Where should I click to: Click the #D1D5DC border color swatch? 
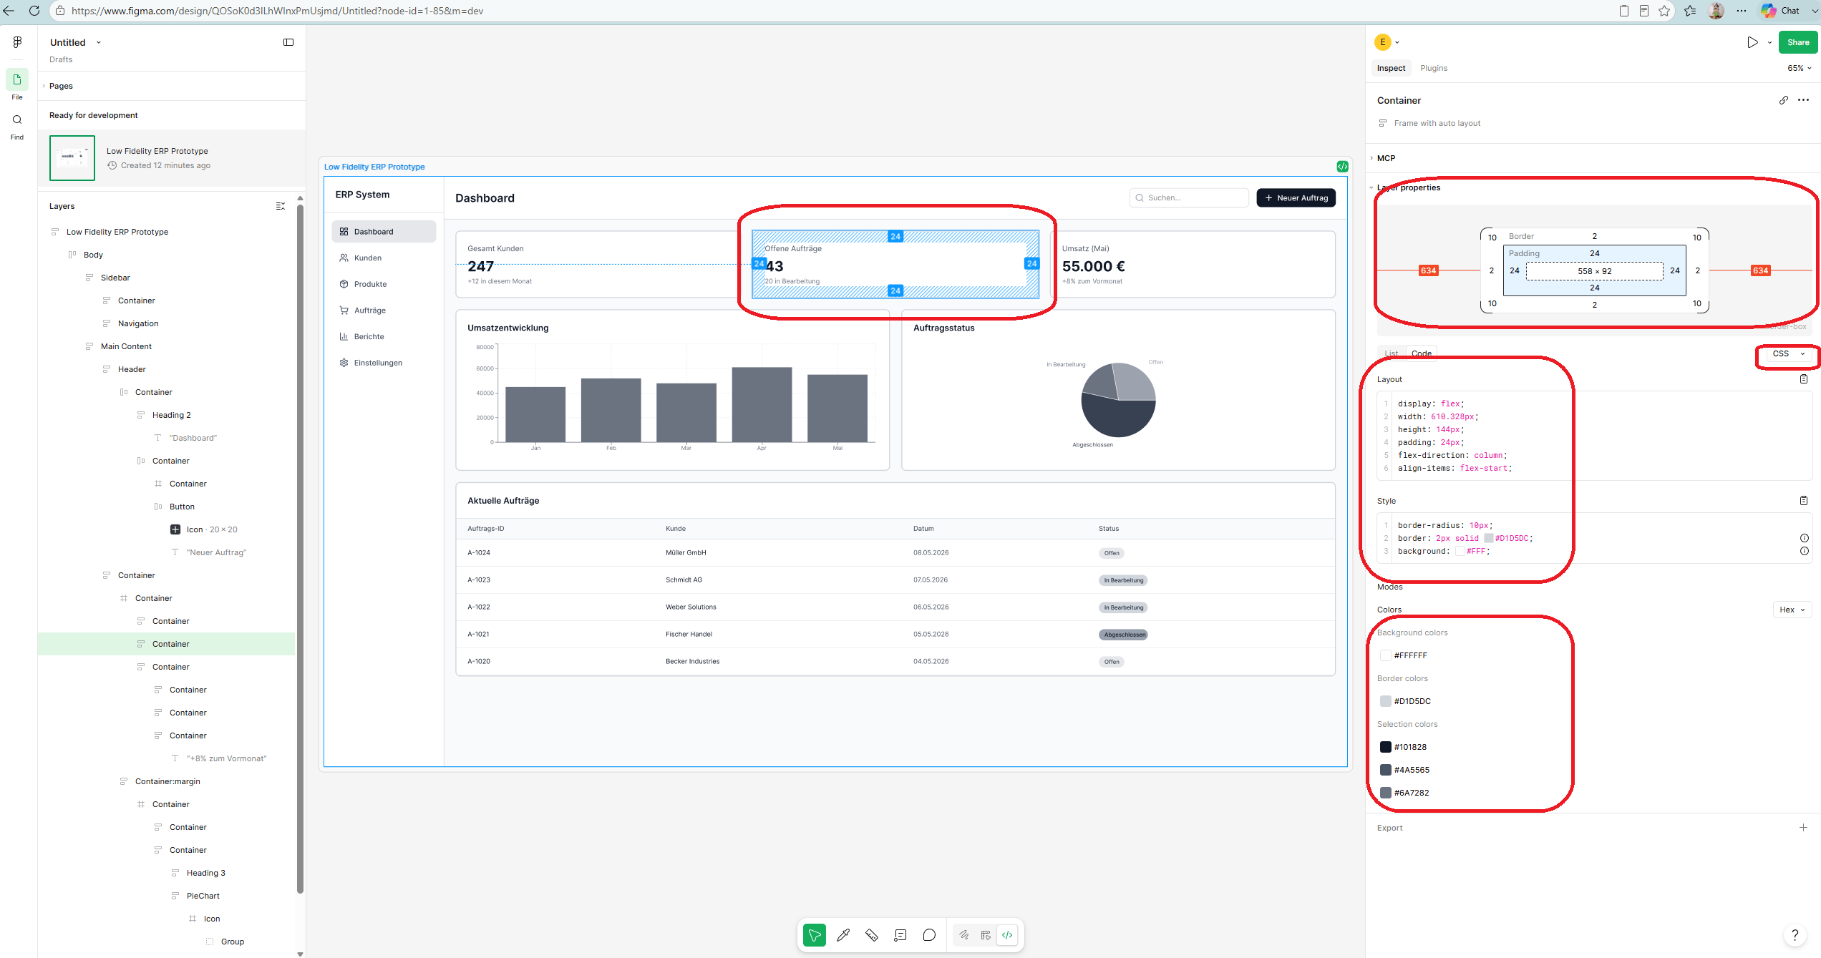click(x=1386, y=701)
